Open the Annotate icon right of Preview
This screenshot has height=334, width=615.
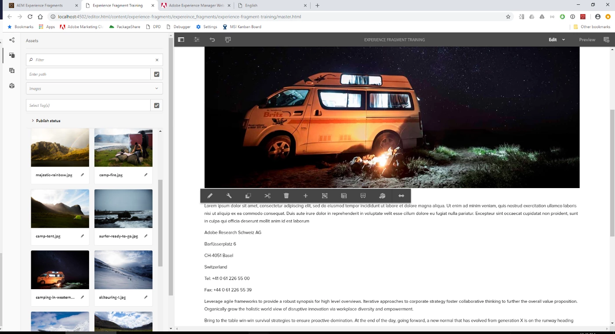(606, 40)
